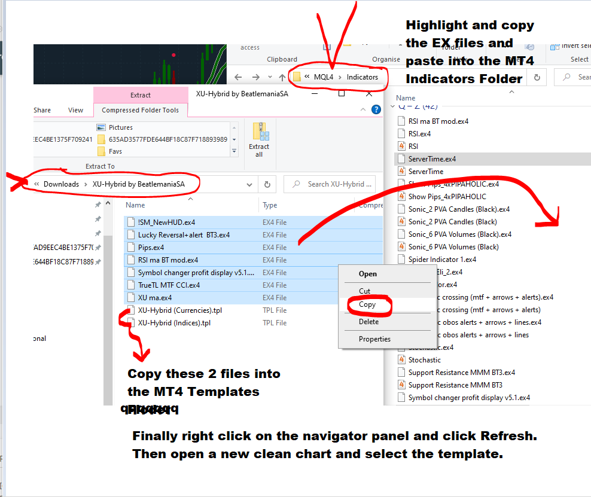Click file icon of Pips.ex4
The image size is (591, 497).
coord(131,248)
